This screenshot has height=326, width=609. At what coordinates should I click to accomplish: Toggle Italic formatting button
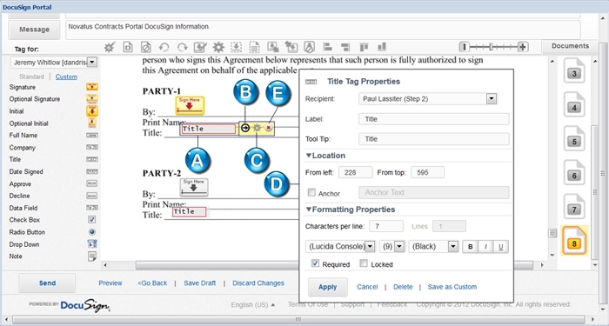pos(485,246)
